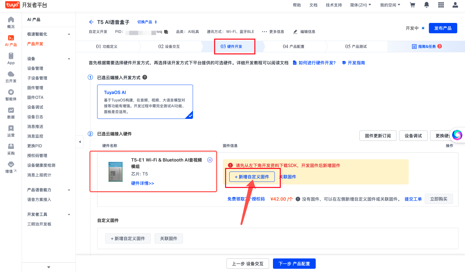
Task: Click the AI badge icon on T5-E1 module
Action: (210, 160)
